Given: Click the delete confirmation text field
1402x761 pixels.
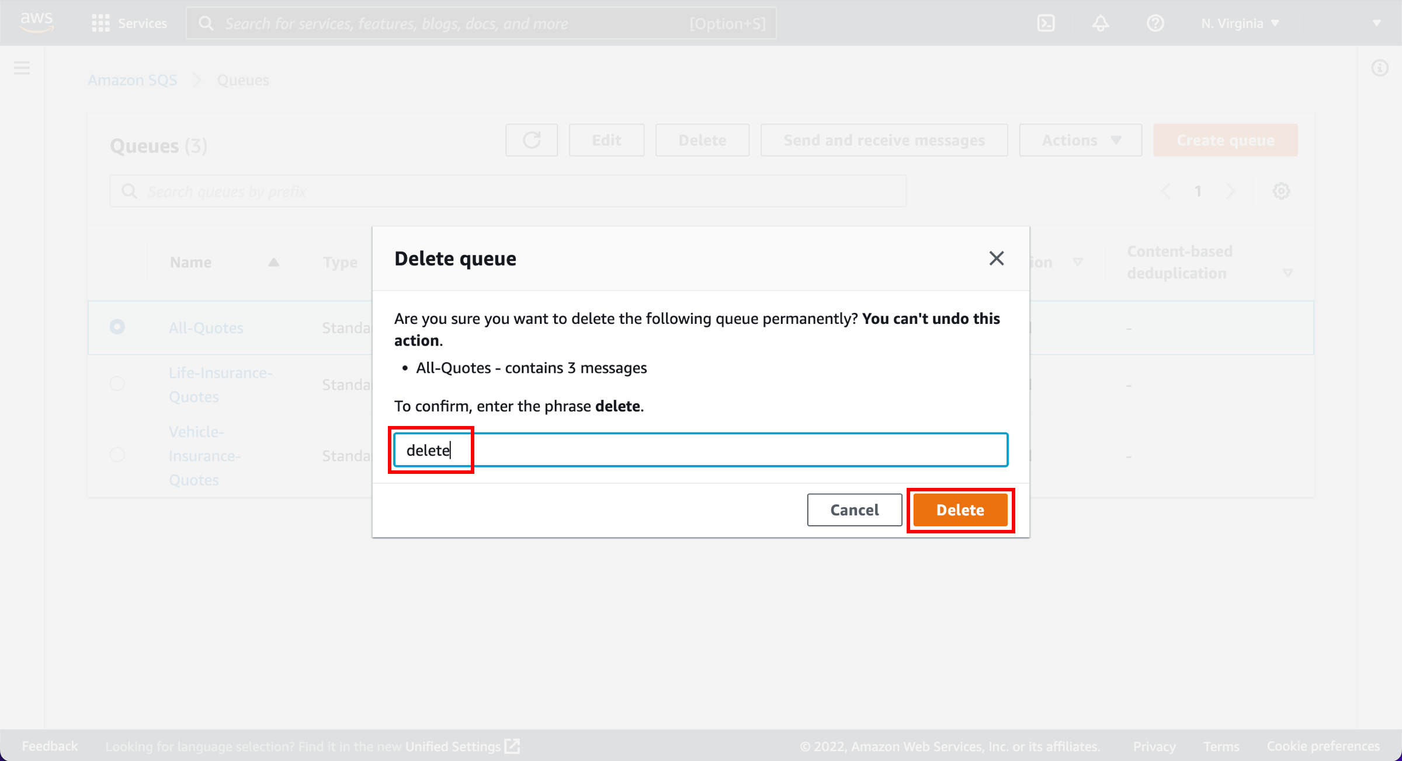Looking at the screenshot, I should [701, 449].
